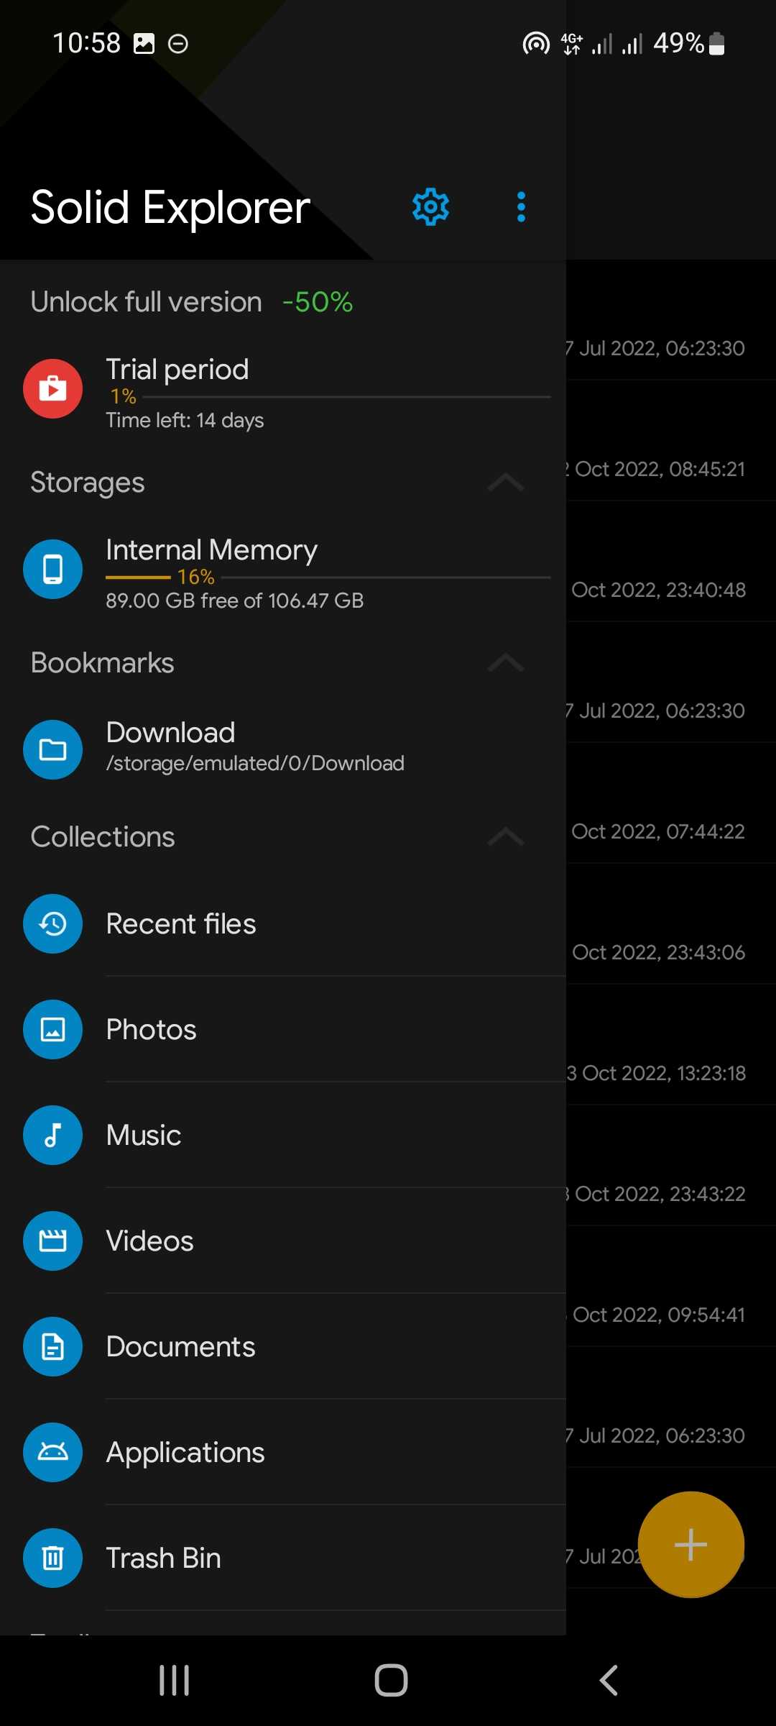Open the Trash Bin
The height and width of the screenshot is (1726, 776).
pyautogui.click(x=283, y=1558)
